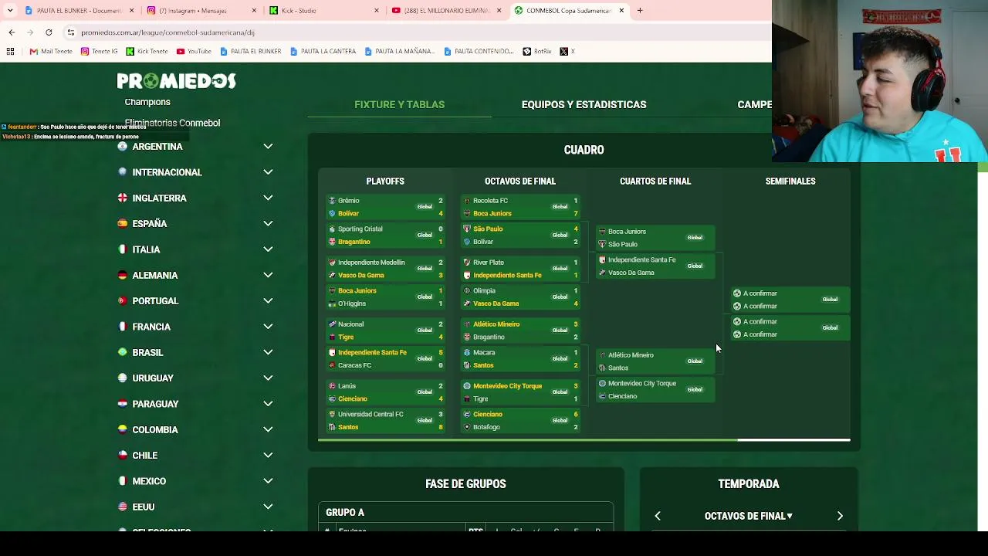This screenshot has width=988, height=556.
Task: Expand the FRANCIA chevron
Action: coord(268,327)
